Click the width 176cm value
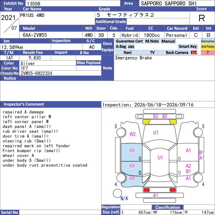Image resolution: width=215 pixels, height=215 pixels. 176,212
